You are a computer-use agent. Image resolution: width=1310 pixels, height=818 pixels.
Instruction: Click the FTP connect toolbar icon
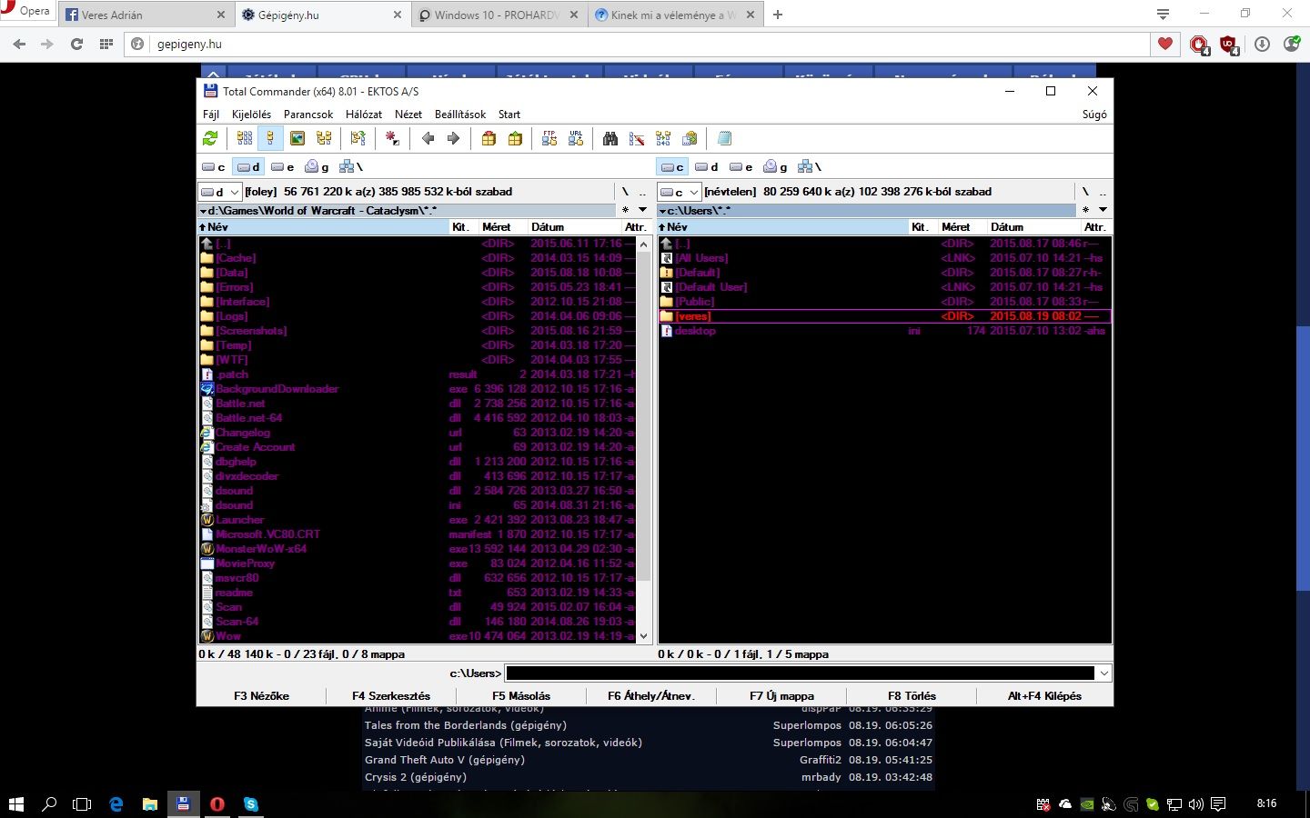(549, 138)
